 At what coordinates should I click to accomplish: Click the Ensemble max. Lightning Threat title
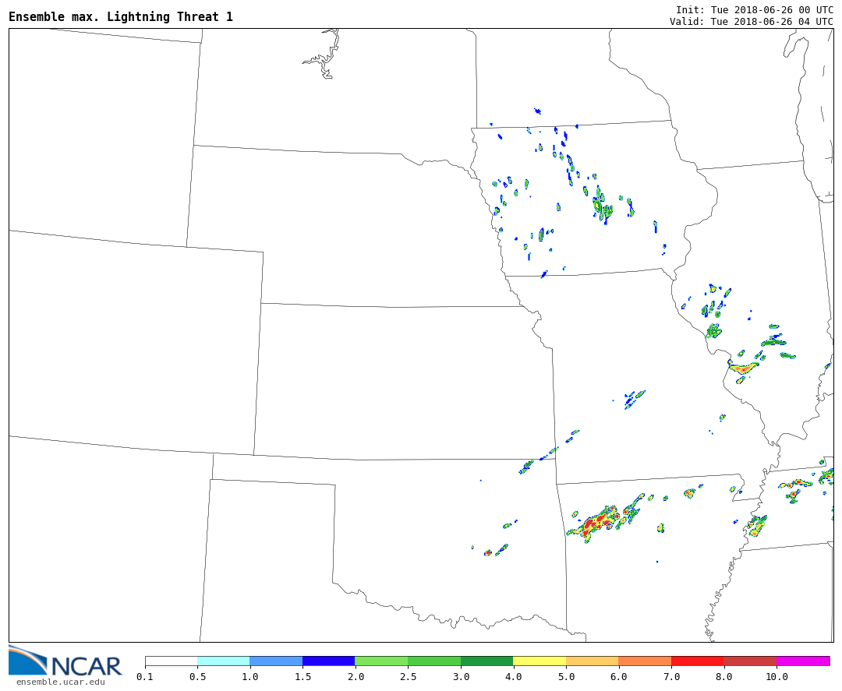(121, 17)
